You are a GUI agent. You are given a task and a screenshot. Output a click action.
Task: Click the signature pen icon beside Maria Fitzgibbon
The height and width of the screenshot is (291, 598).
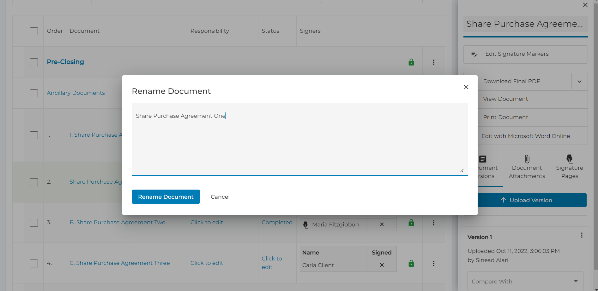click(305, 224)
